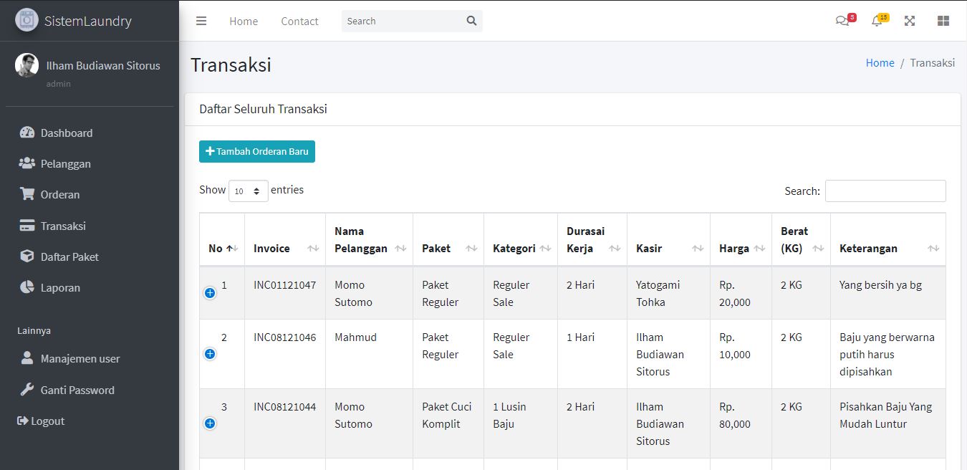Open Home from the top navigation

coord(244,21)
